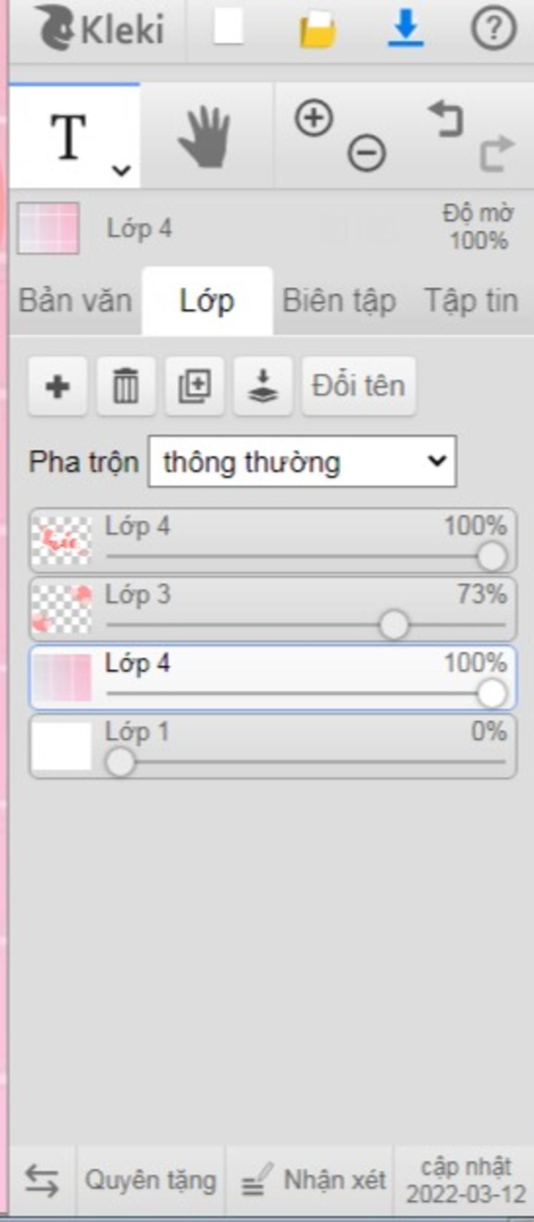Zoom out with the minus magnifier

click(367, 153)
